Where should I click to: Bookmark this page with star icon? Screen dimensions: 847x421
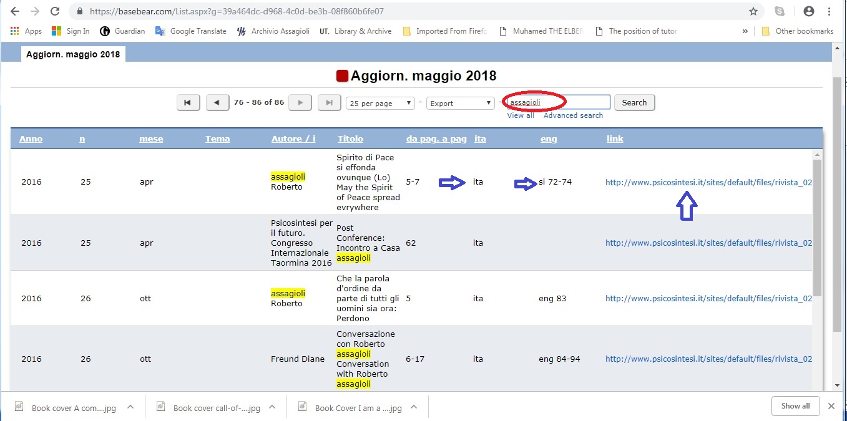coord(753,11)
